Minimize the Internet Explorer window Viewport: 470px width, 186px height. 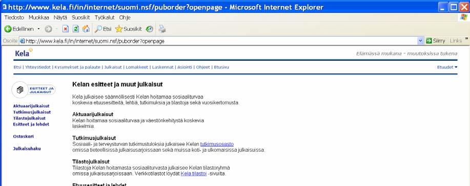click(442, 7)
